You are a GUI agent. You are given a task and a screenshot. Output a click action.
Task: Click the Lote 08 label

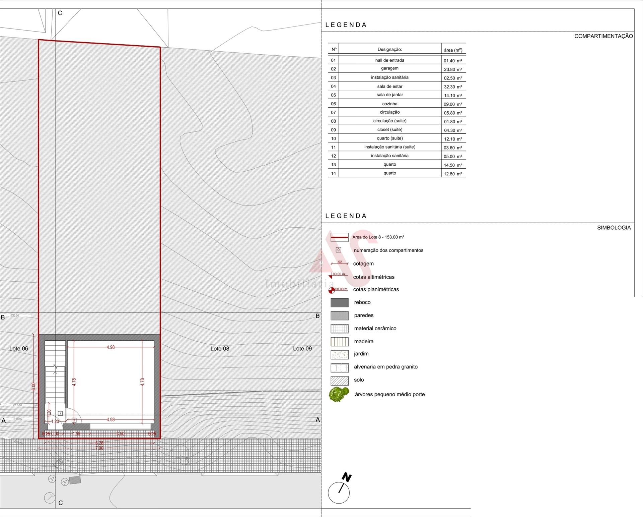pos(220,349)
